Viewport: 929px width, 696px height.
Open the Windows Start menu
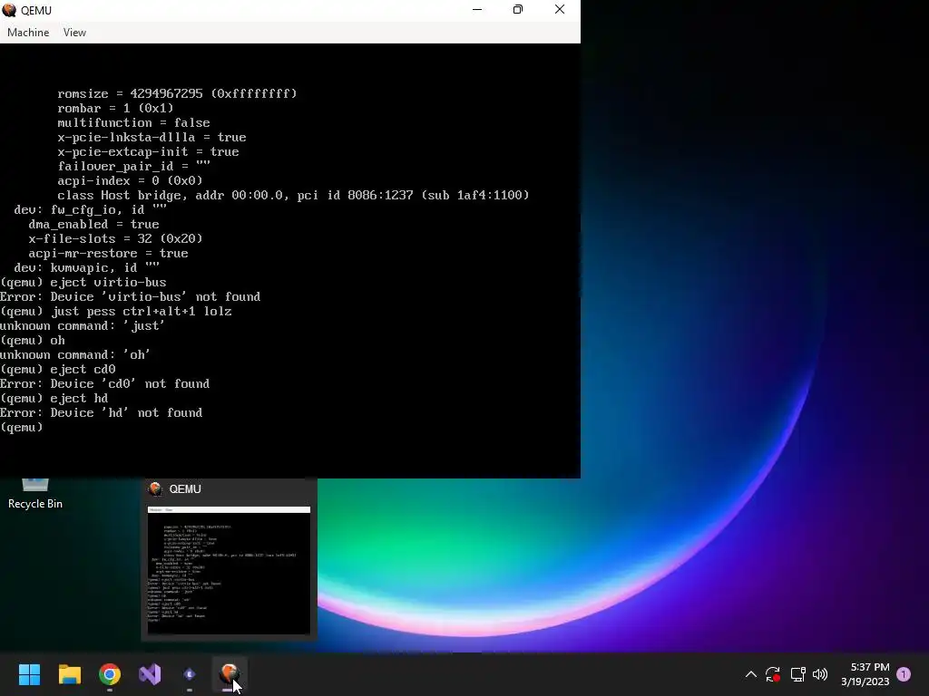[29, 674]
